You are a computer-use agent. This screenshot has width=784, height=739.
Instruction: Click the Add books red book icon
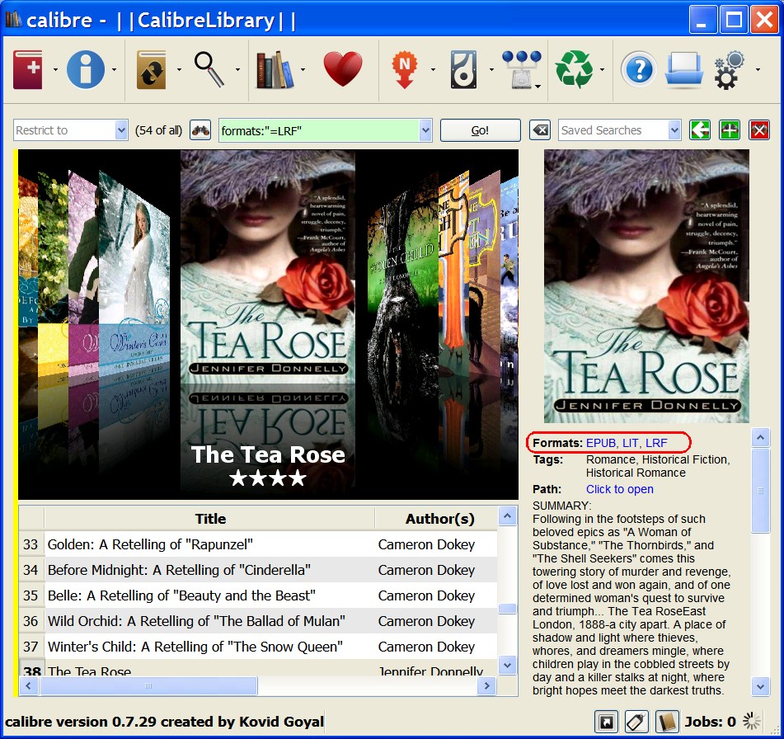tap(28, 69)
